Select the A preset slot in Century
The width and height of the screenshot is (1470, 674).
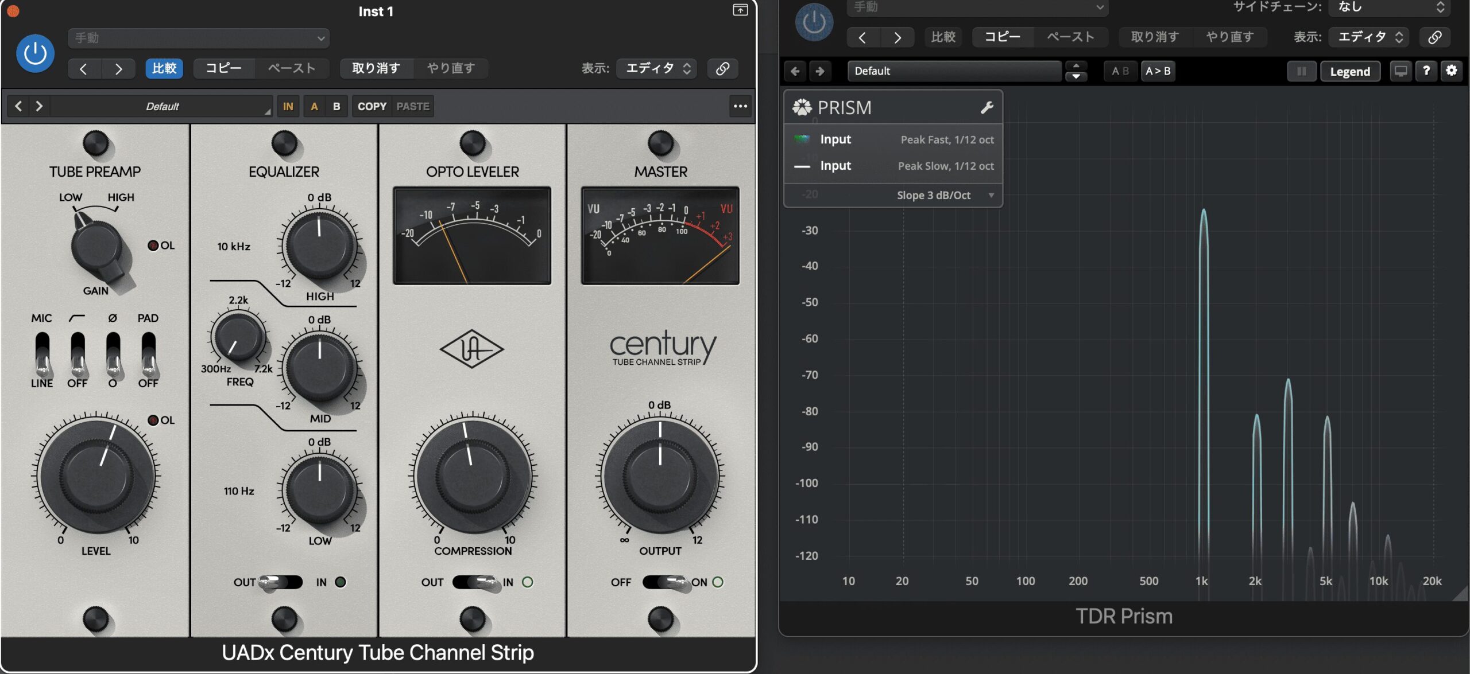pos(314,106)
